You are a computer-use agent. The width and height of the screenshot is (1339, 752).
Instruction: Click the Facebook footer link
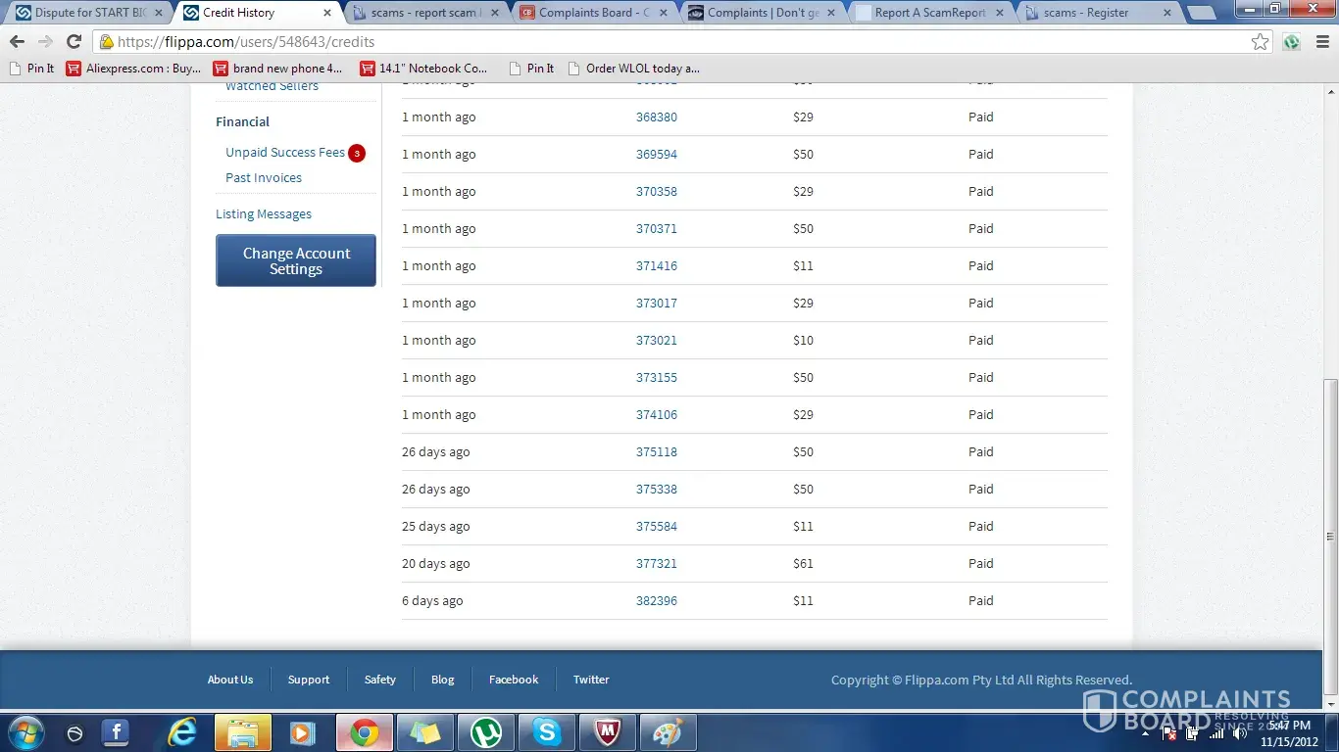514,680
